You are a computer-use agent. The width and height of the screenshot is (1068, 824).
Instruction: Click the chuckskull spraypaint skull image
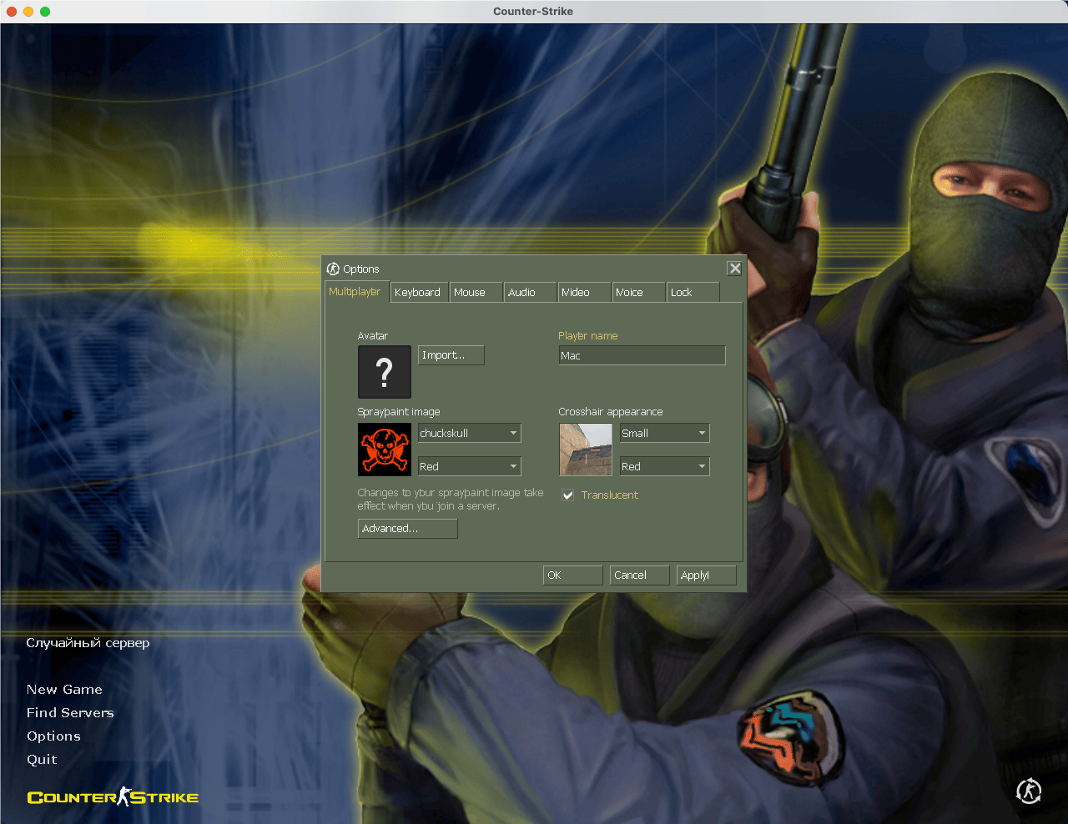tap(384, 450)
